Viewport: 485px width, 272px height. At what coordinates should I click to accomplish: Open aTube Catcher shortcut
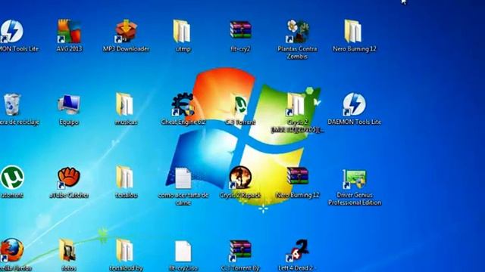pyautogui.click(x=69, y=178)
